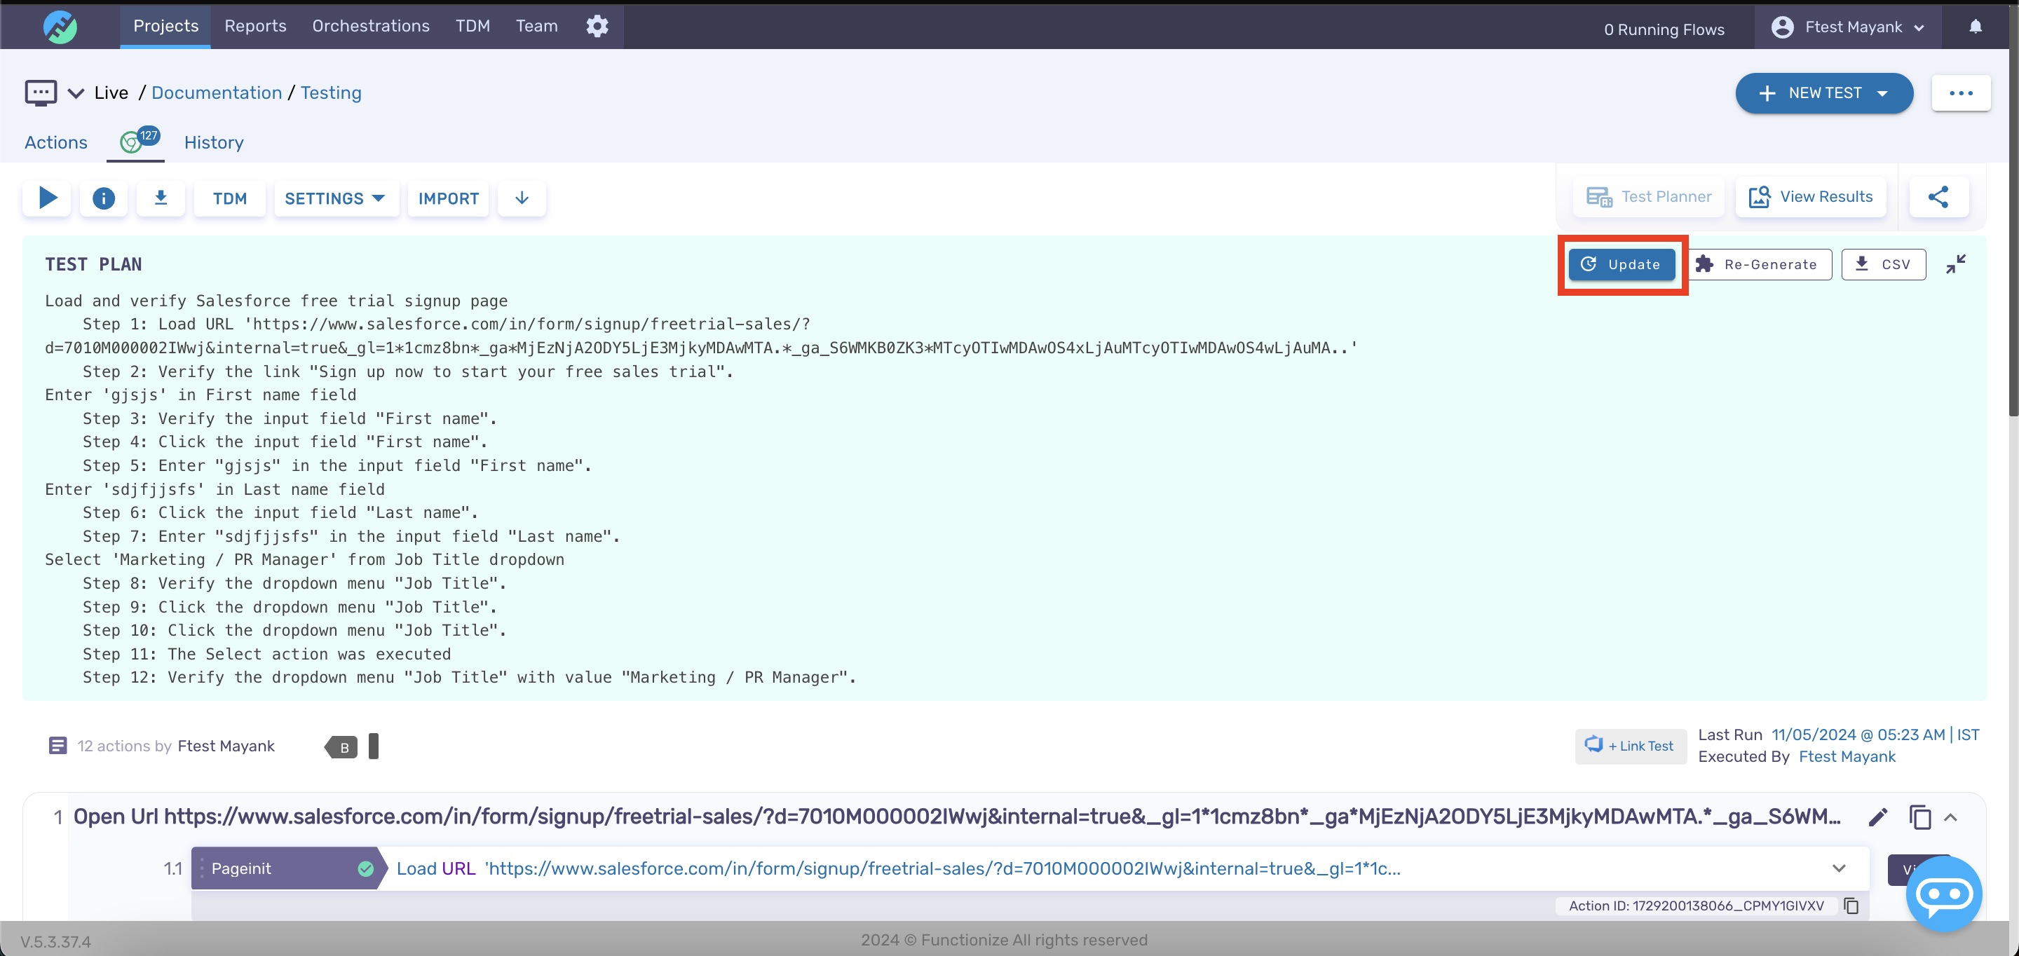Image resolution: width=2019 pixels, height=956 pixels.
Task: Click the version V.5.3.37.4 text
Action: (55, 941)
